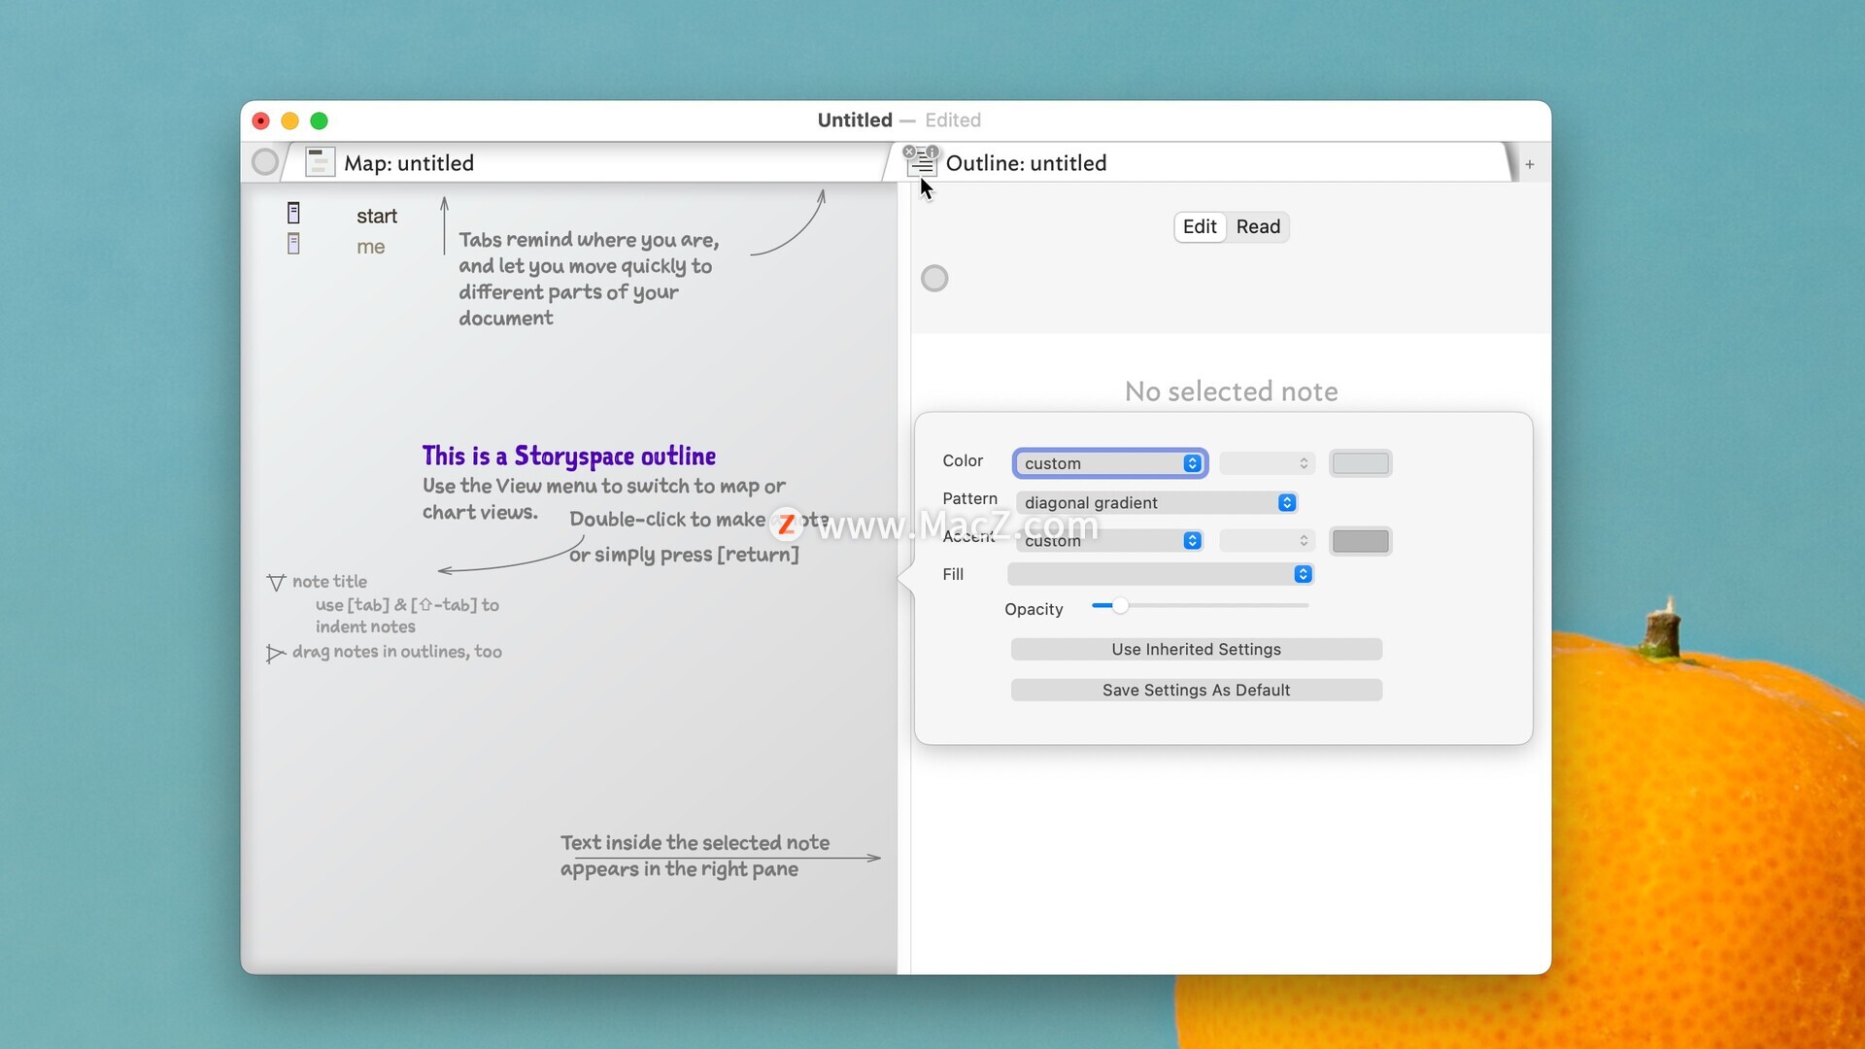Collapse the 'note title' disclosure triangle
The height and width of the screenshot is (1049, 1865).
pos(276,583)
